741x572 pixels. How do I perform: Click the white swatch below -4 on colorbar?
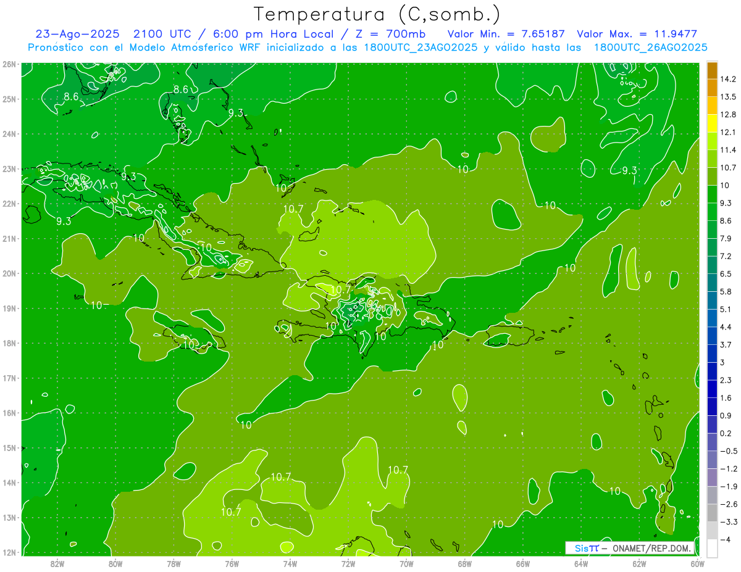711,548
